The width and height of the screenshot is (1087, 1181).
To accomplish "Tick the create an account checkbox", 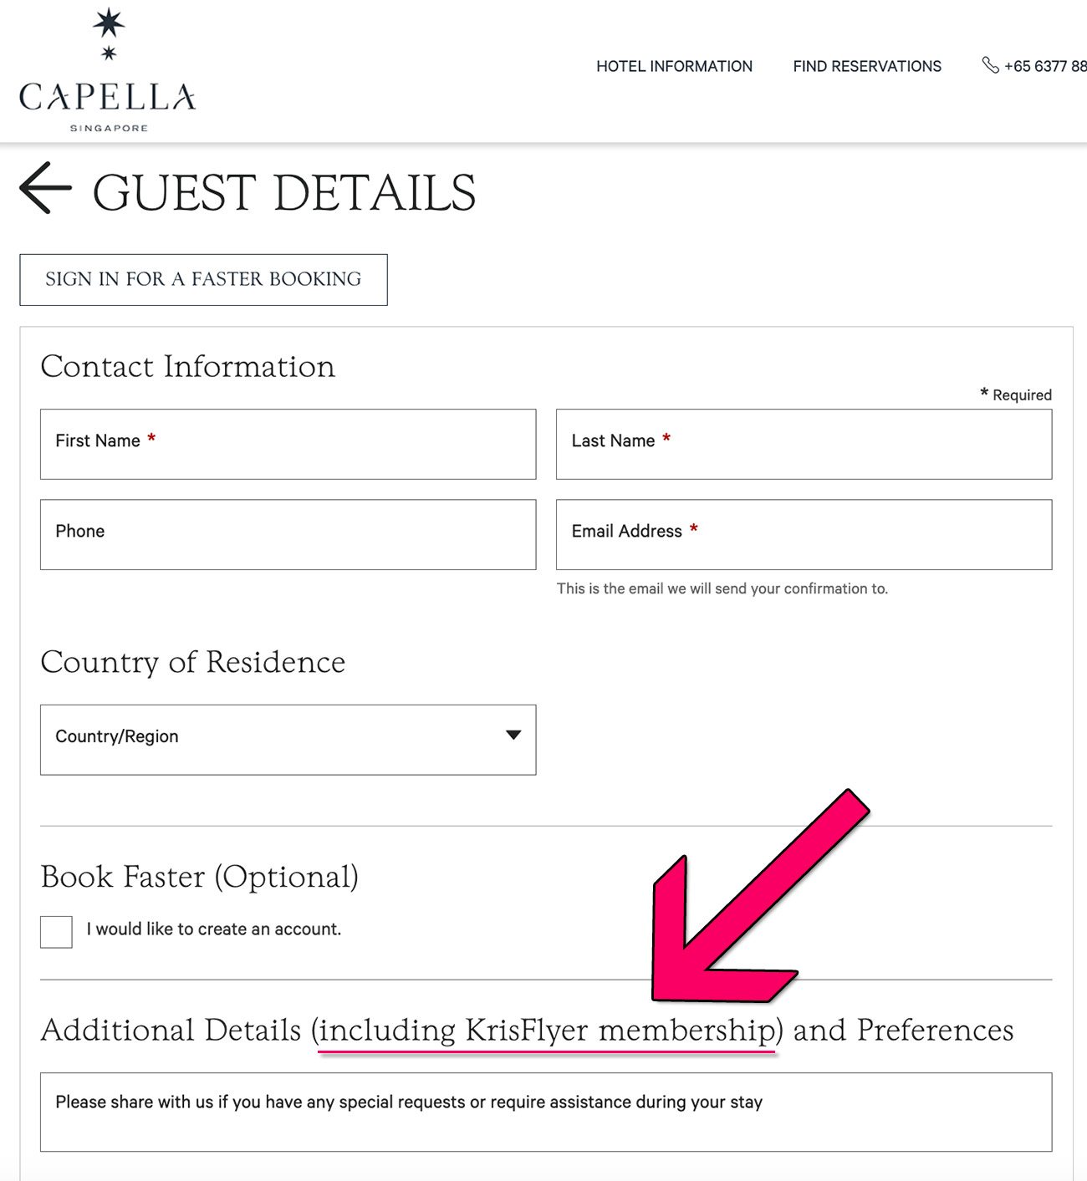I will [56, 931].
